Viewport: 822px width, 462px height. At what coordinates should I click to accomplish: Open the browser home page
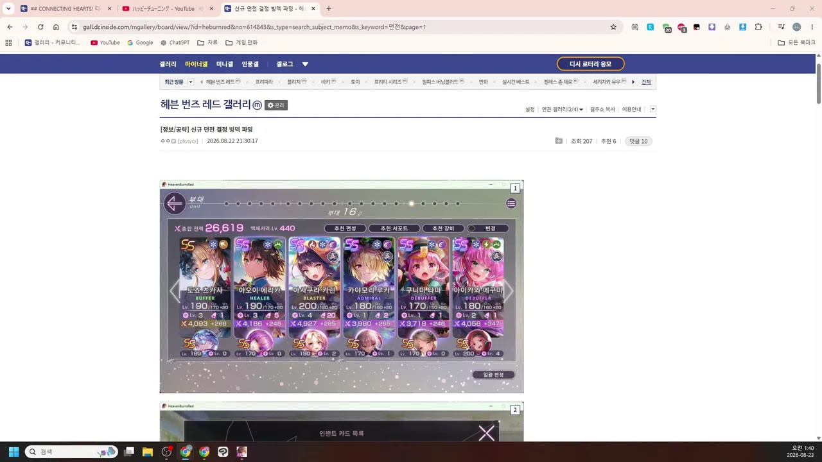(x=56, y=27)
